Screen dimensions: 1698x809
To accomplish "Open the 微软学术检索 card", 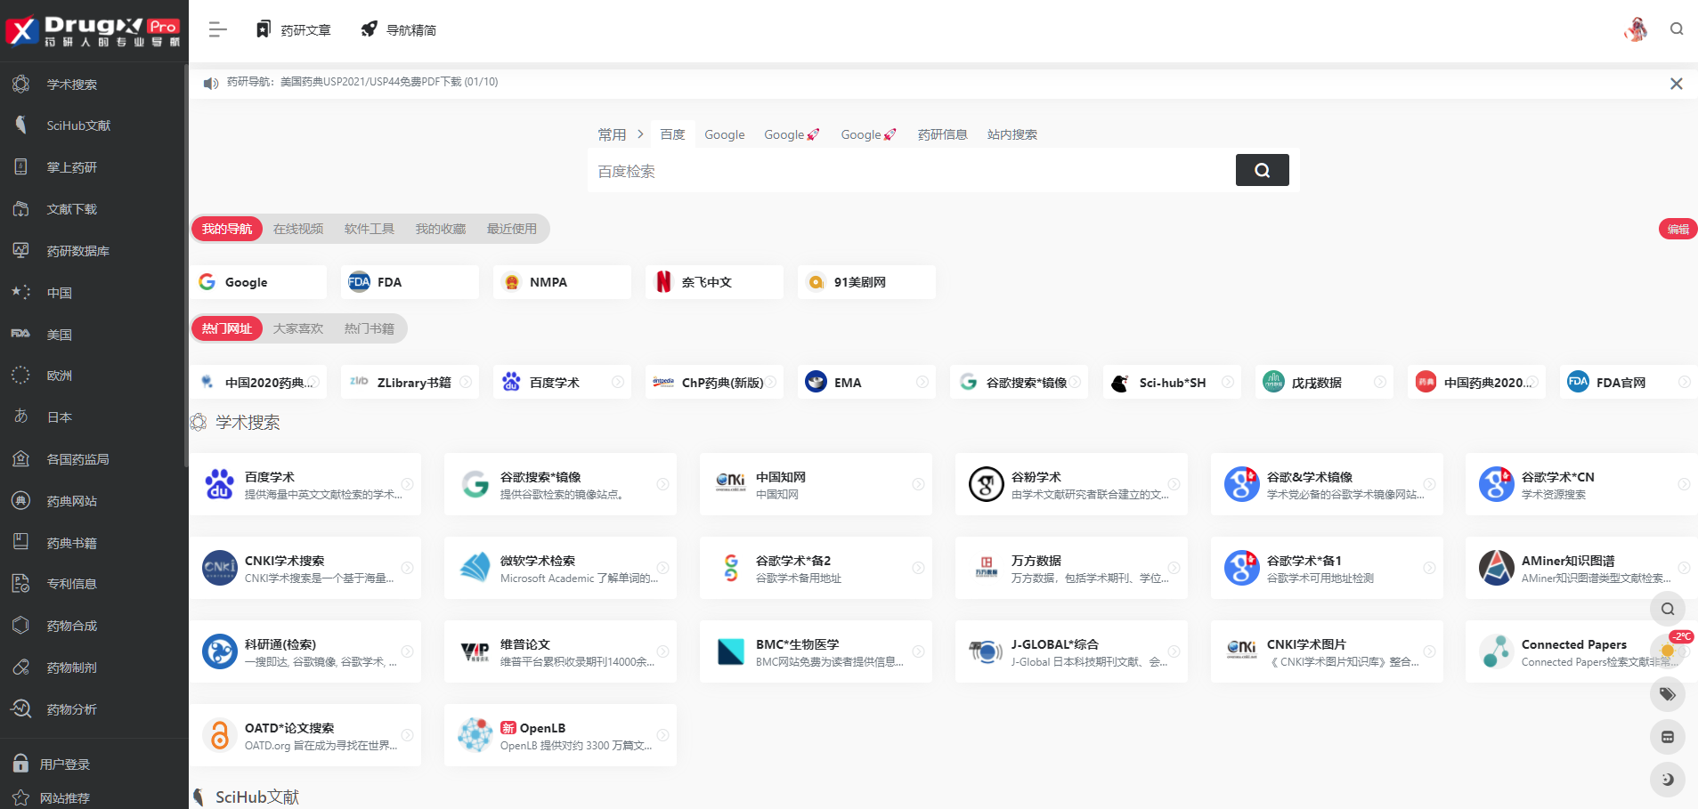I will [x=560, y=568].
